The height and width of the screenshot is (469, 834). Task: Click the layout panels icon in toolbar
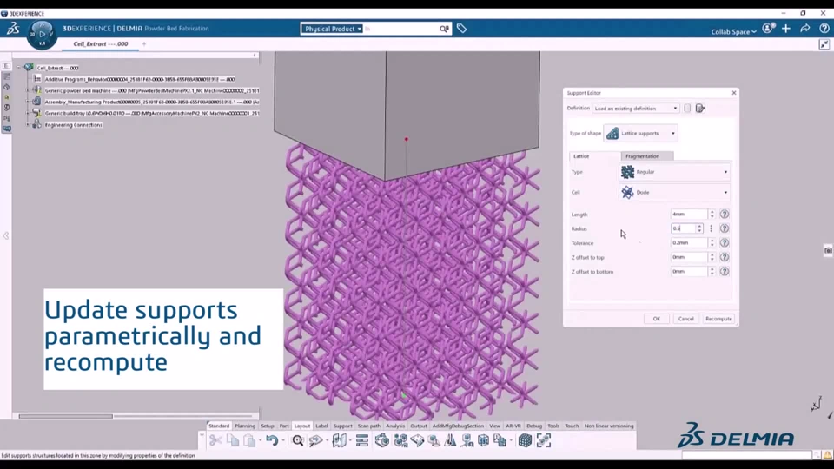pyautogui.click(x=340, y=440)
